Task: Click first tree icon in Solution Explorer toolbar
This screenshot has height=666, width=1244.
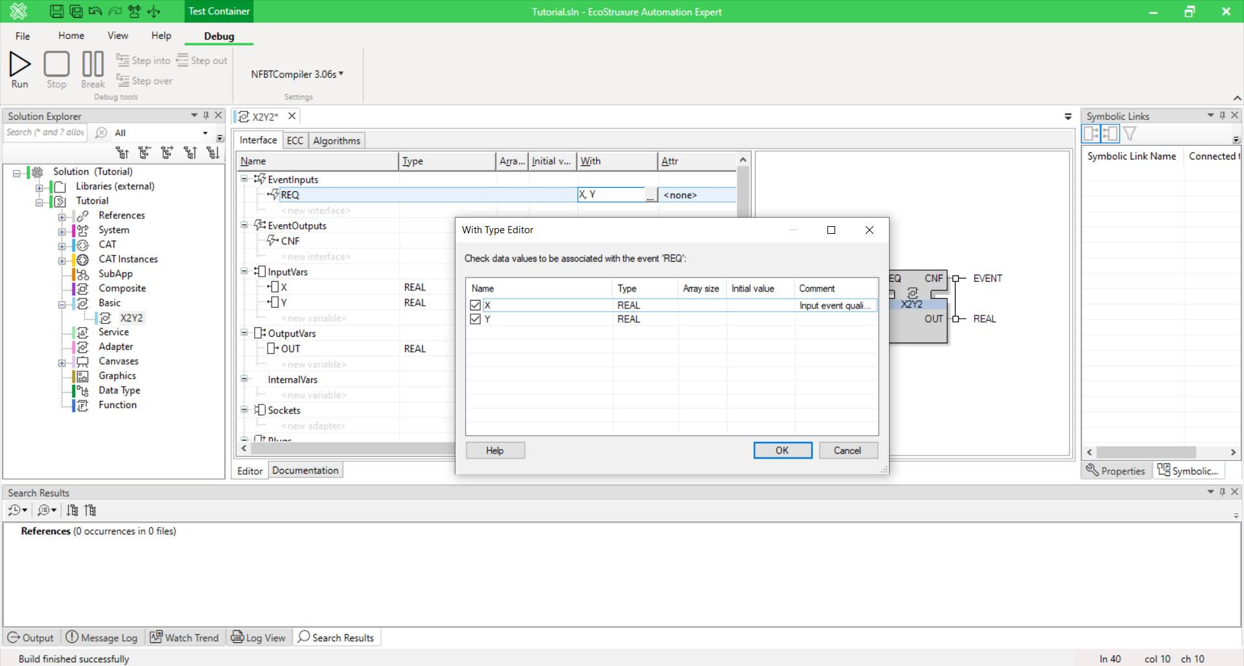Action: (122, 153)
